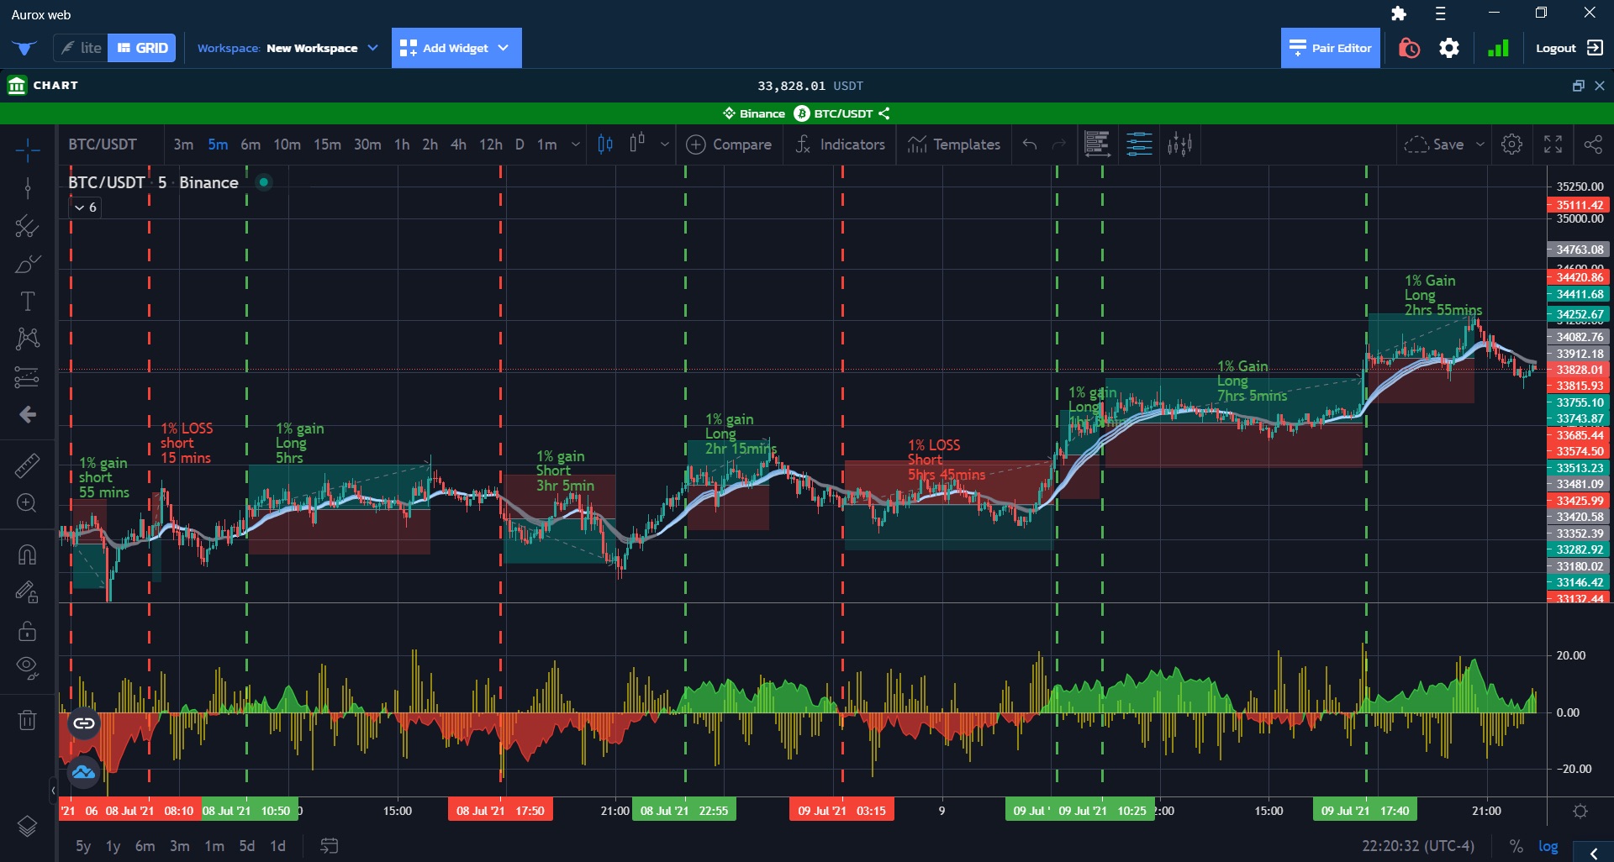Select the 1h interval tab
The width and height of the screenshot is (1614, 862).
click(401, 144)
